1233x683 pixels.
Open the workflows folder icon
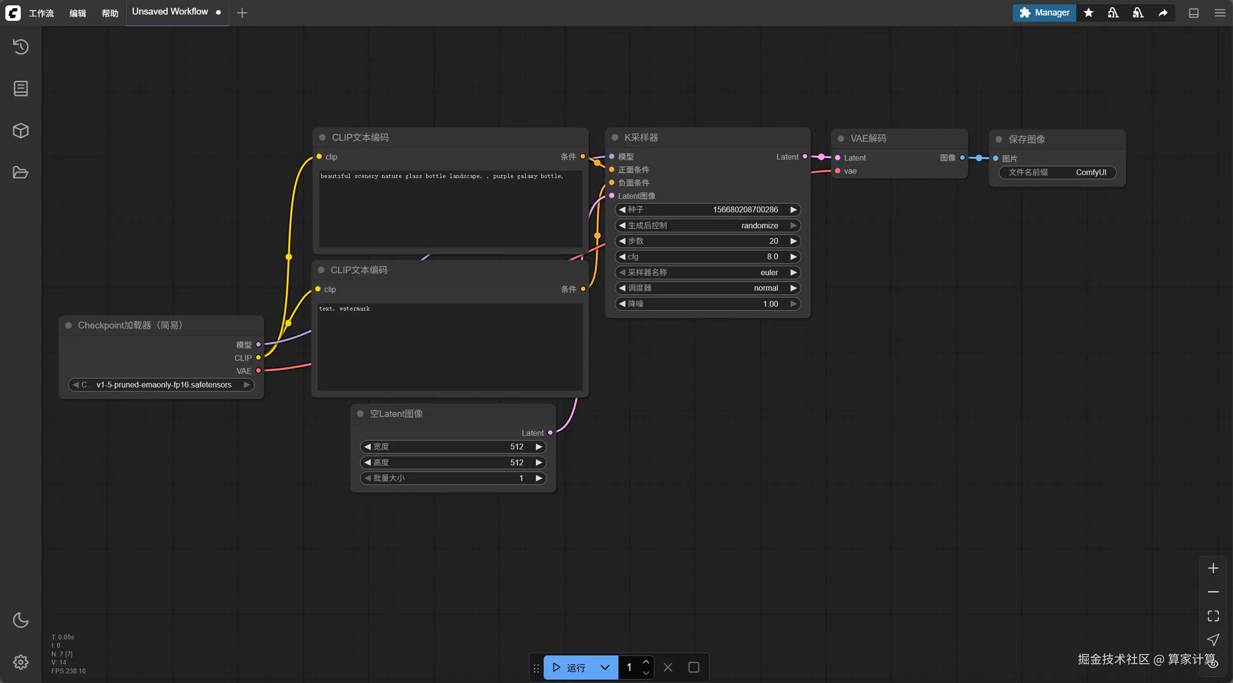[x=20, y=172]
